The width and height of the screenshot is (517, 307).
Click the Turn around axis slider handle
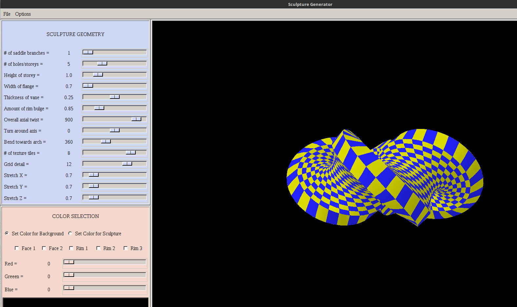click(x=115, y=130)
